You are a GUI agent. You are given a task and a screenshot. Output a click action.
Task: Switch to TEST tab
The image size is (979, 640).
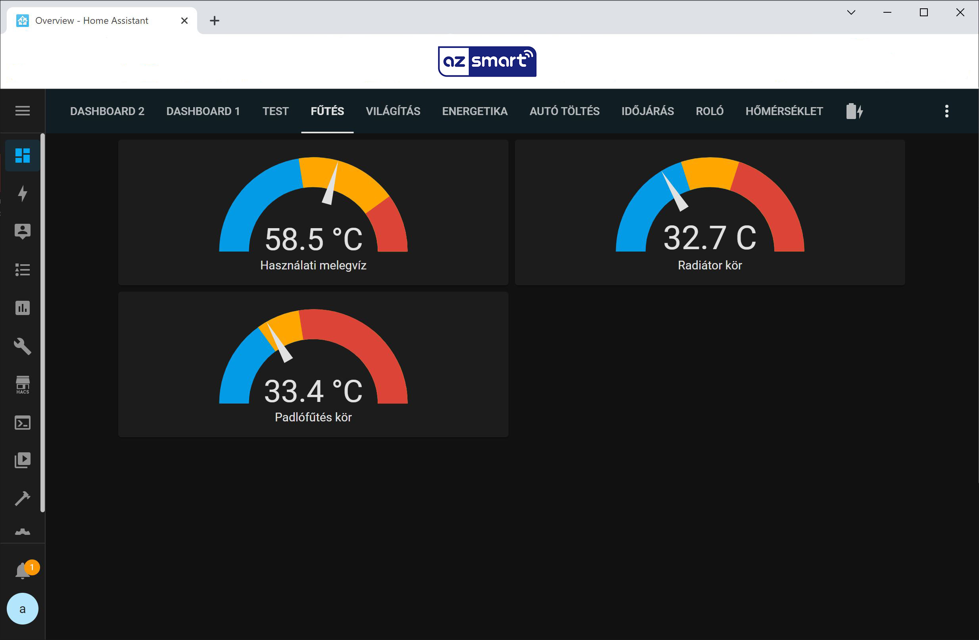click(276, 111)
